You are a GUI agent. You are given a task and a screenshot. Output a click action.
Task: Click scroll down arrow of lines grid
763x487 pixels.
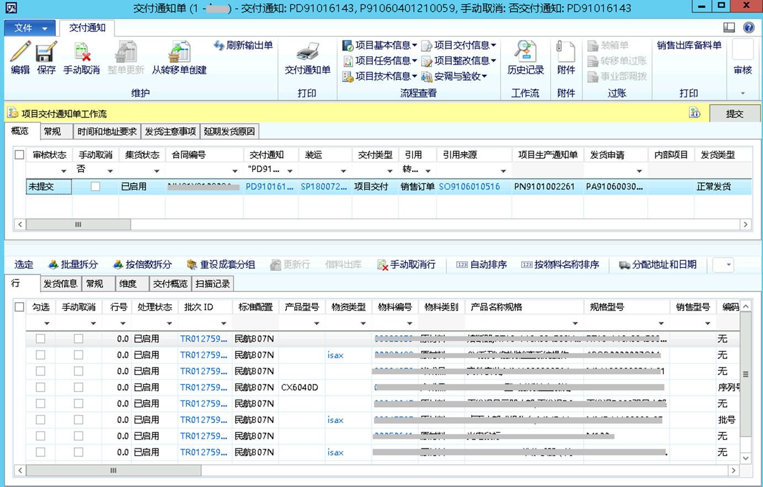745,458
